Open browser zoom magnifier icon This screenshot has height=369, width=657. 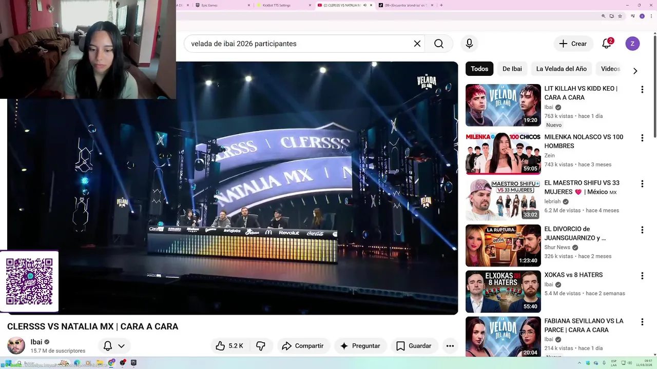pos(603,16)
